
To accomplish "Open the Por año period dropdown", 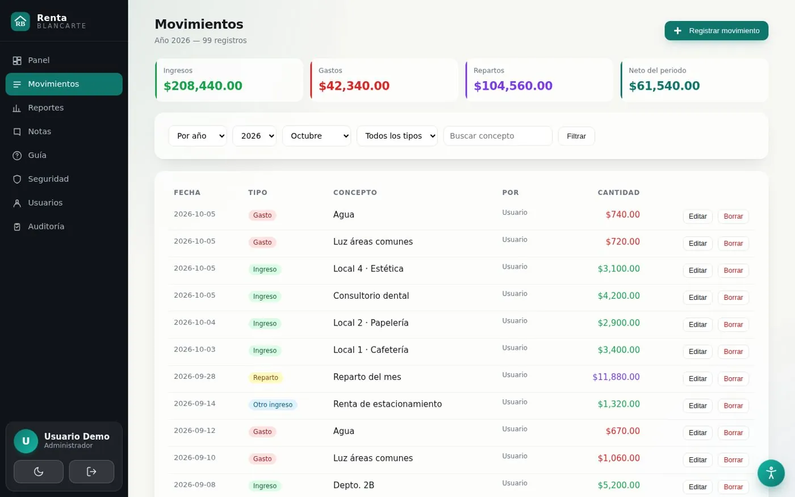I will (x=198, y=136).
